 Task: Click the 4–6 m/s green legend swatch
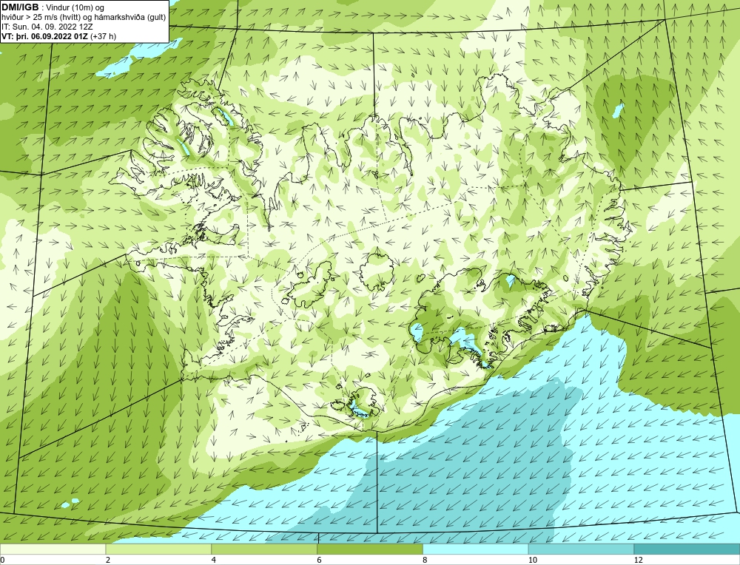point(264,549)
